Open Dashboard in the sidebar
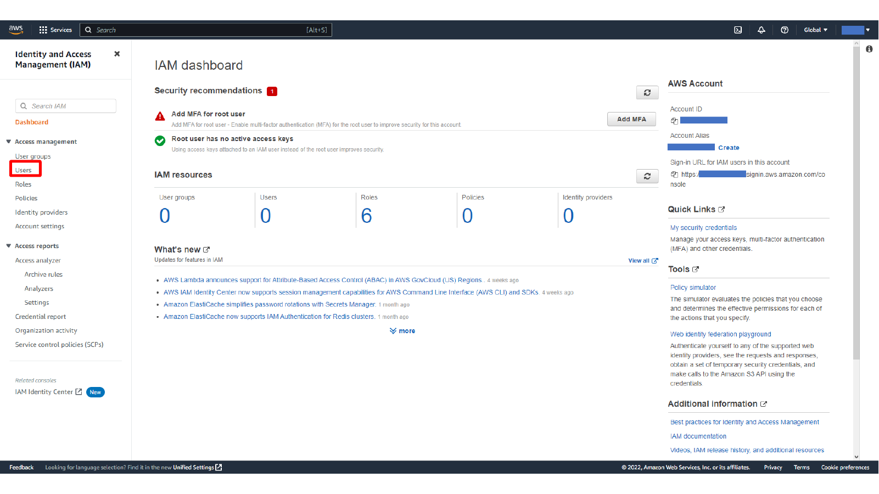 32,122
